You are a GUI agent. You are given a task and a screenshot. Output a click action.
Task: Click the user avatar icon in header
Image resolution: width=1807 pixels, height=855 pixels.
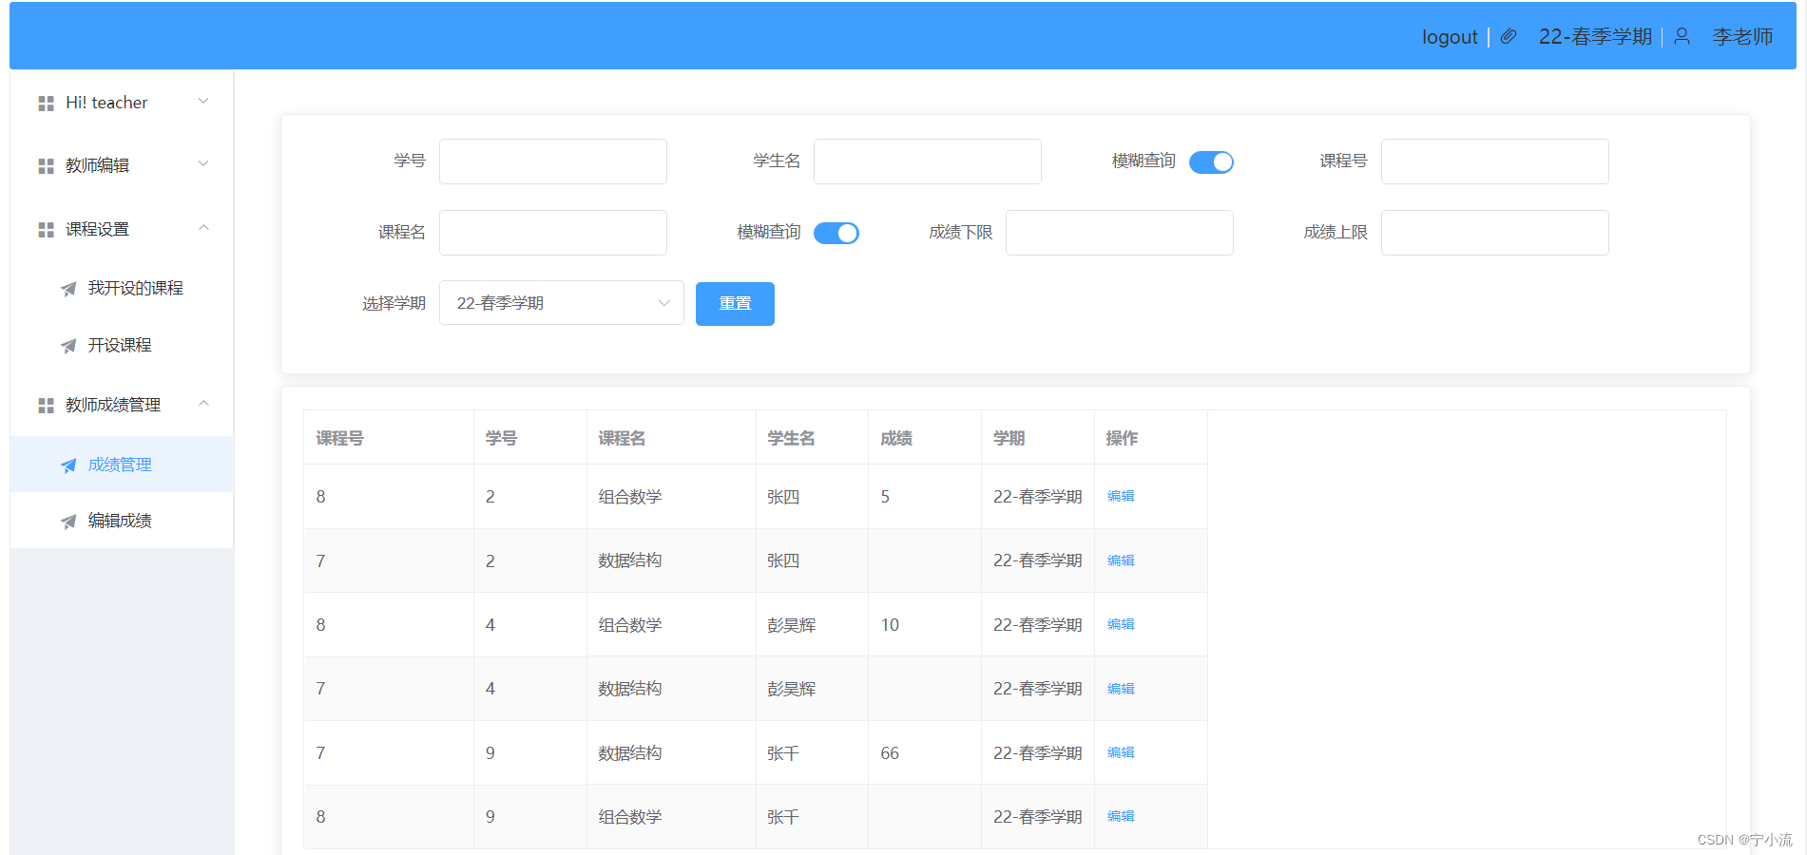point(1682,36)
